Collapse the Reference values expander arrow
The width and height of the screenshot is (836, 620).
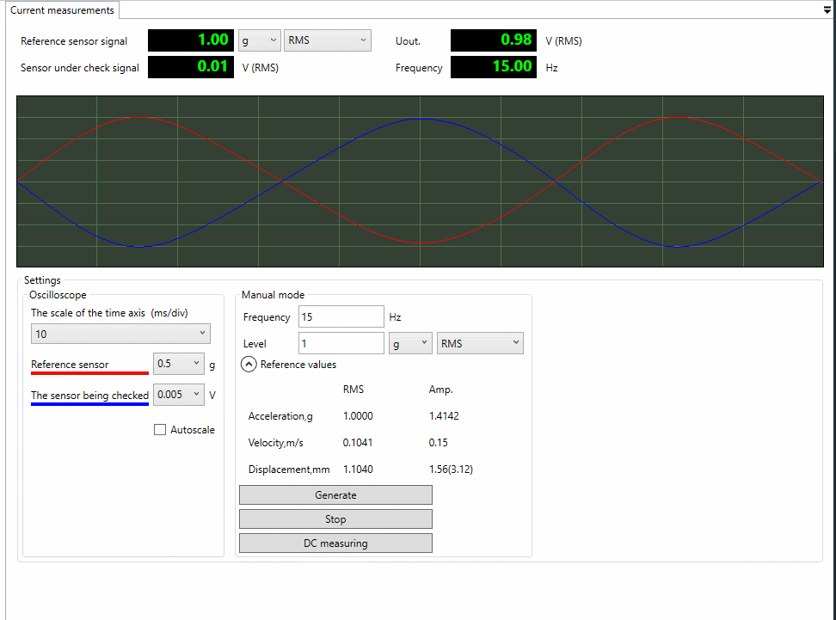tap(249, 365)
